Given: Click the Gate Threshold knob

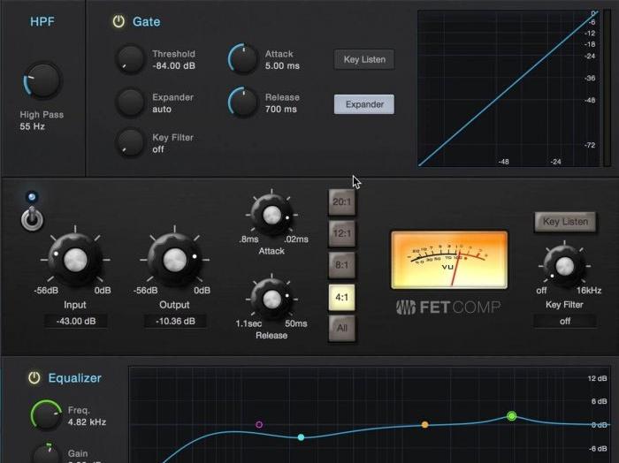Looking at the screenshot, I should [x=130, y=58].
